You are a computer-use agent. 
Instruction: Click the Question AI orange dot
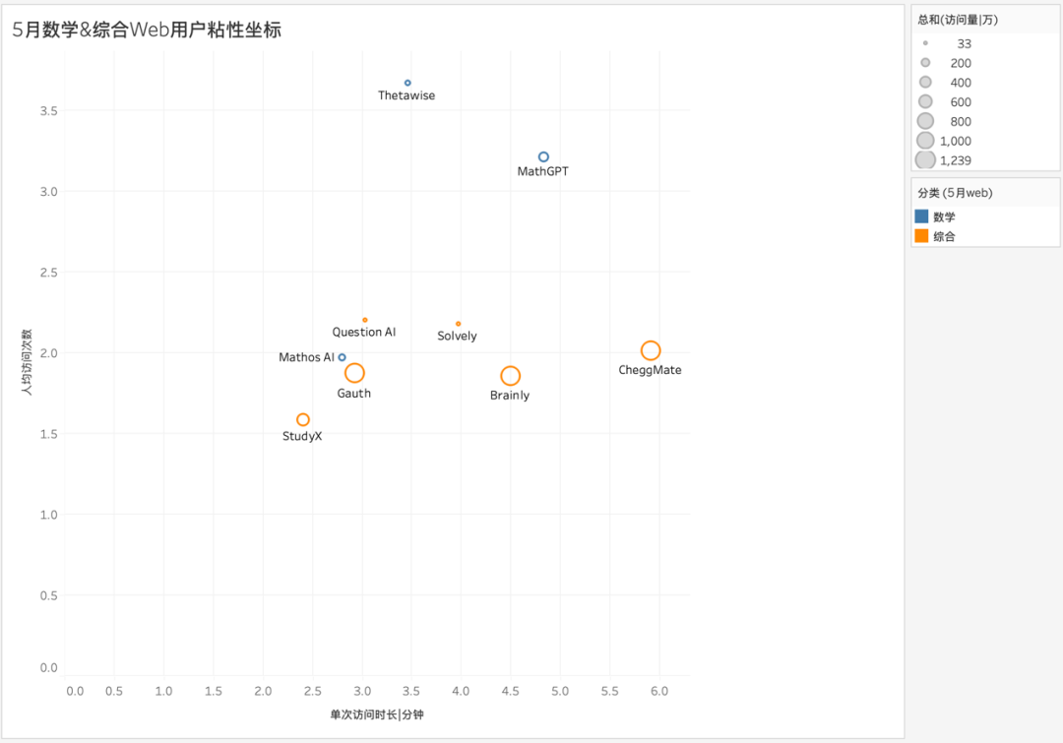tap(365, 320)
